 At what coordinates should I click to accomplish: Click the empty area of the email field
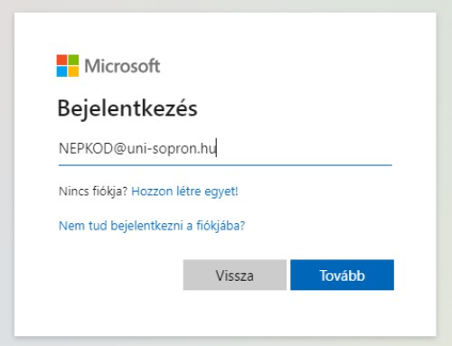[x=305, y=149]
